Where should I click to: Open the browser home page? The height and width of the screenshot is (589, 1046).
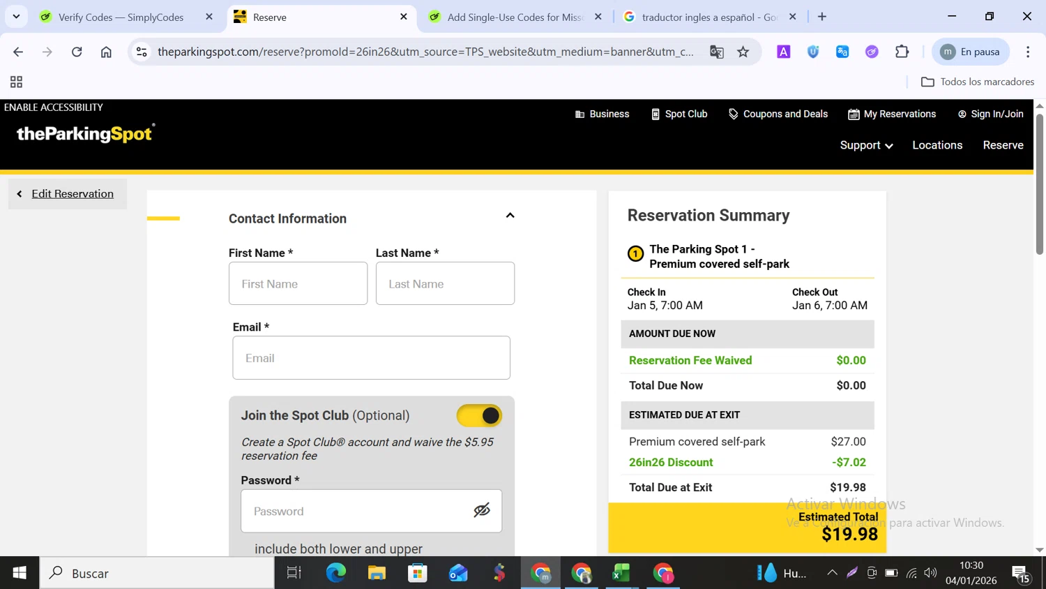pyautogui.click(x=106, y=52)
